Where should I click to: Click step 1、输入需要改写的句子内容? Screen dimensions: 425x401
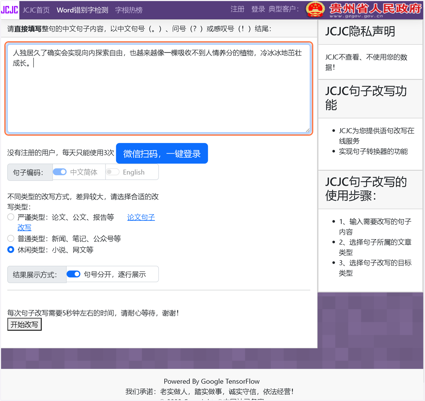coord(375,227)
